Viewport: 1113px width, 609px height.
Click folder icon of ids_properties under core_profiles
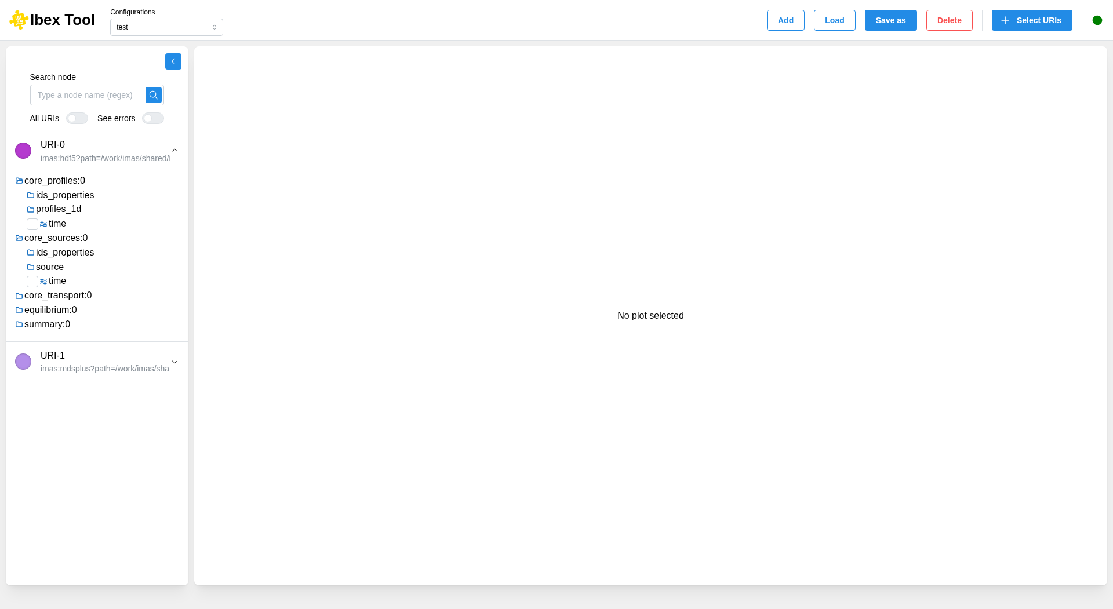(31, 195)
